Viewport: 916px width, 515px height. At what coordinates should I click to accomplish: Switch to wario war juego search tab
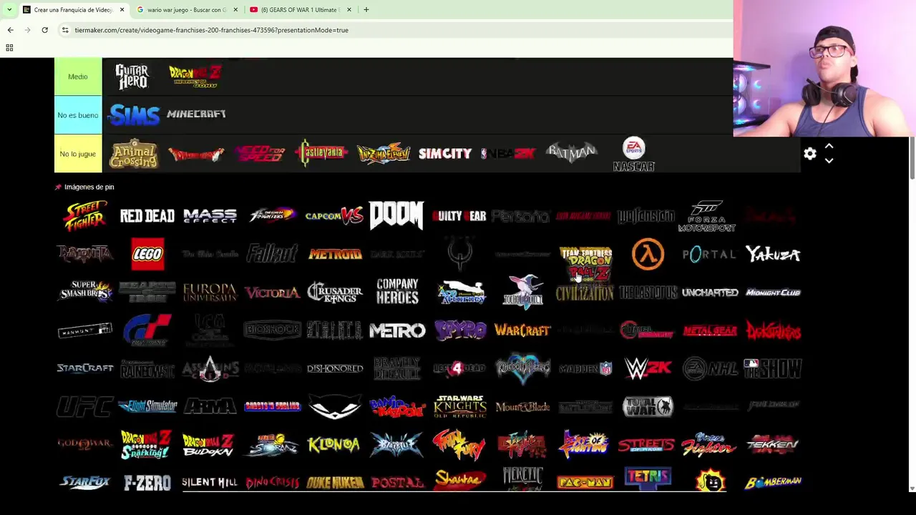point(186,10)
